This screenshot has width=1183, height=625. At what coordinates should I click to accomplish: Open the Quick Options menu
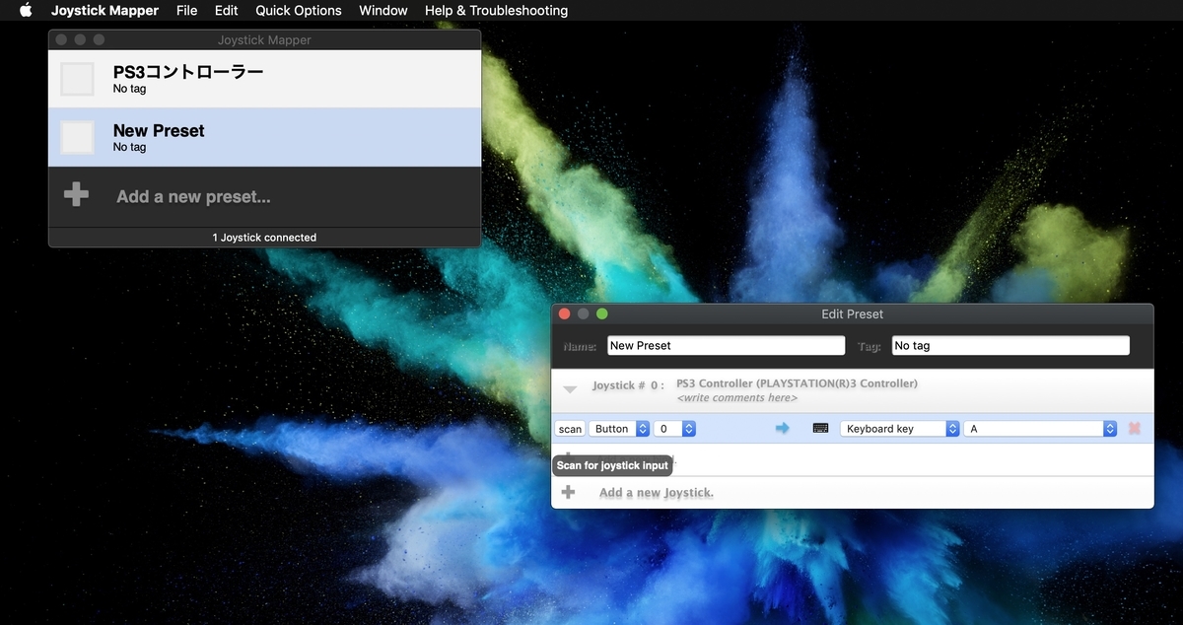pyautogui.click(x=299, y=11)
